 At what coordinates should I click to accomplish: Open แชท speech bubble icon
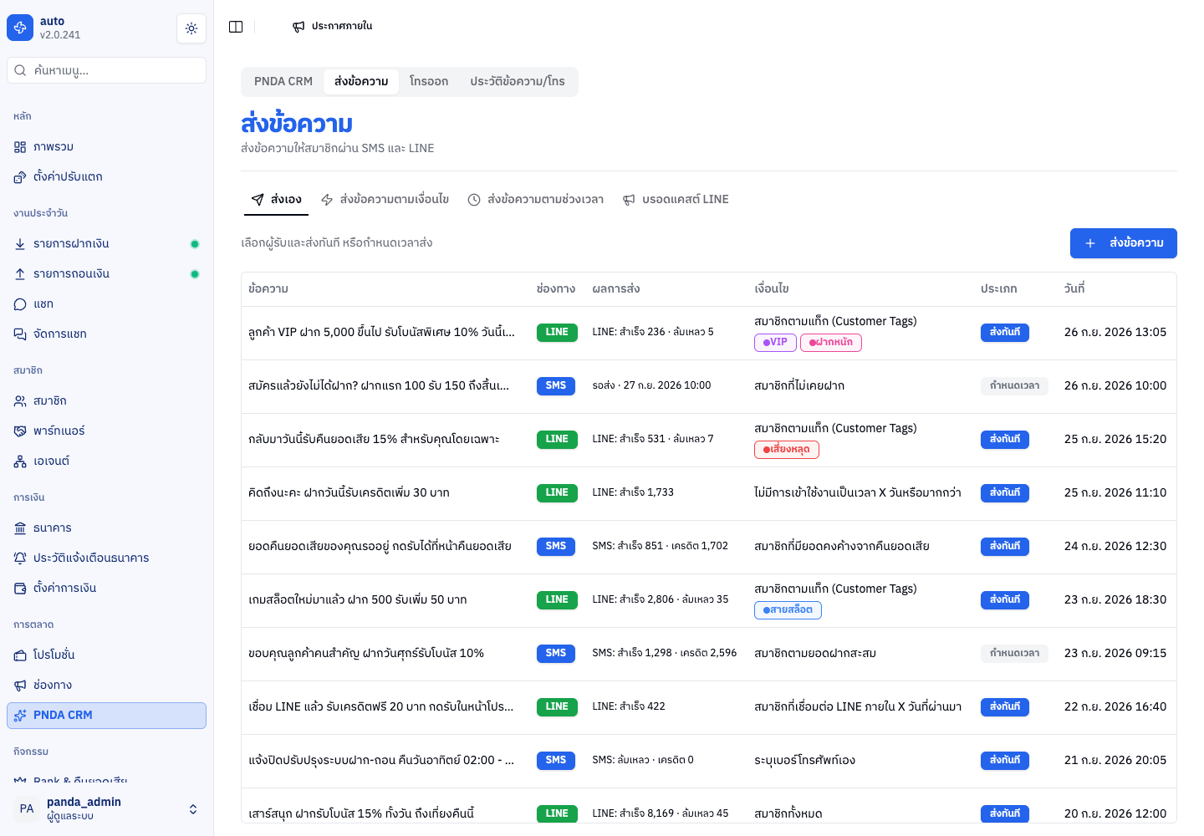coord(20,304)
